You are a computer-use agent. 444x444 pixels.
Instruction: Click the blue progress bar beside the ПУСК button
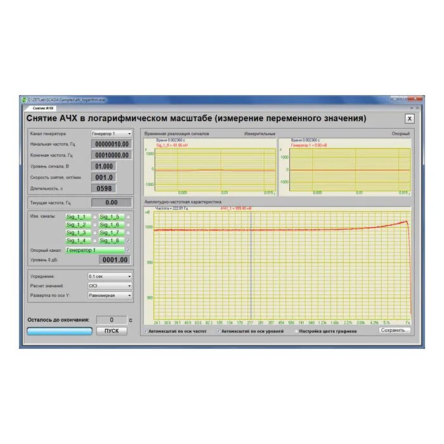click(x=60, y=331)
